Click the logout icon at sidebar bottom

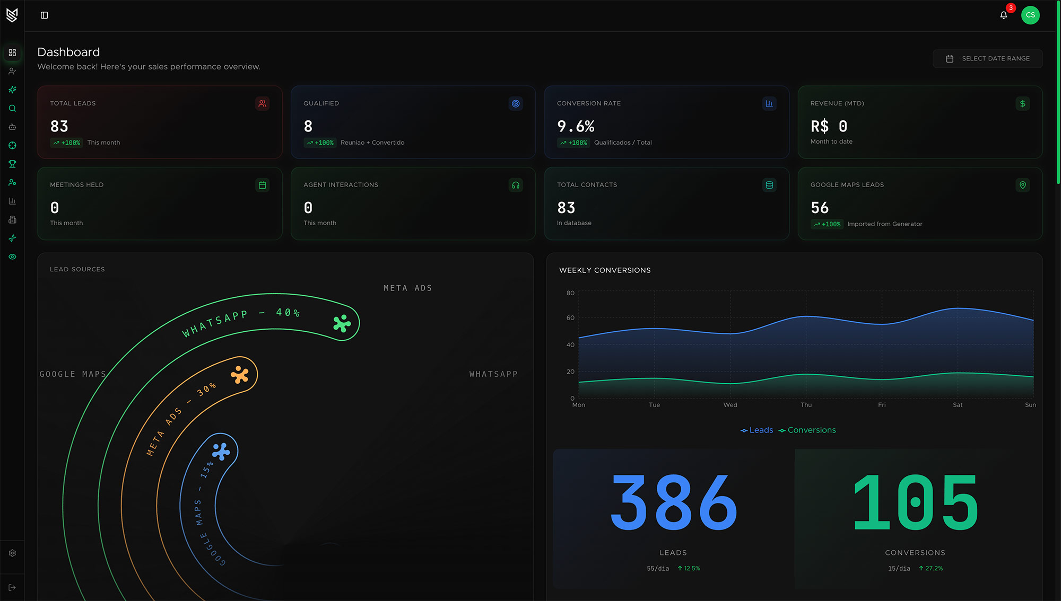(x=12, y=587)
